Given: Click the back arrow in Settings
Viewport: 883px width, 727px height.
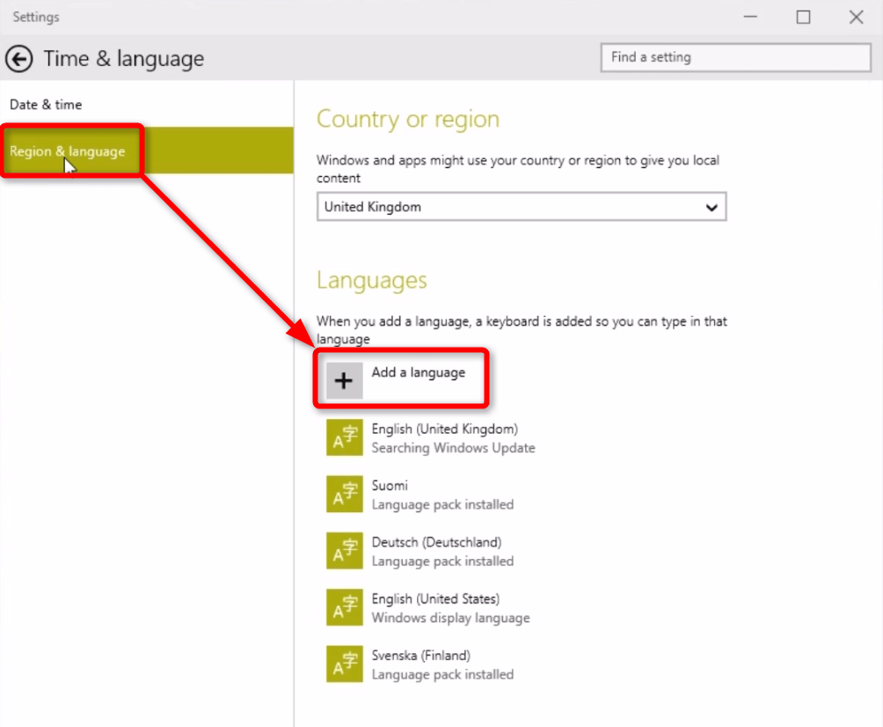Looking at the screenshot, I should pyautogui.click(x=18, y=59).
